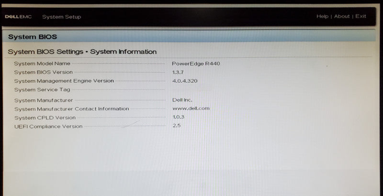The height and width of the screenshot is (196, 383).
Task: Click the Exit link in header
Action: pyautogui.click(x=360, y=16)
